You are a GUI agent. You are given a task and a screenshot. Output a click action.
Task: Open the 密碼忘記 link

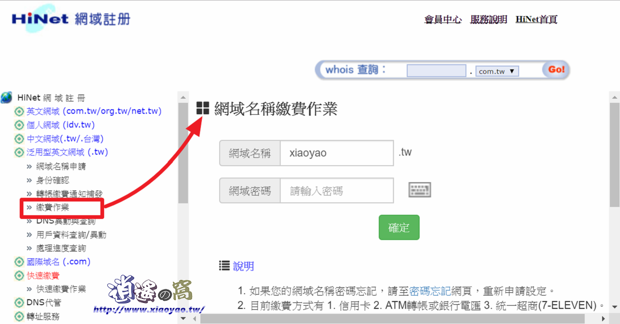(430, 291)
